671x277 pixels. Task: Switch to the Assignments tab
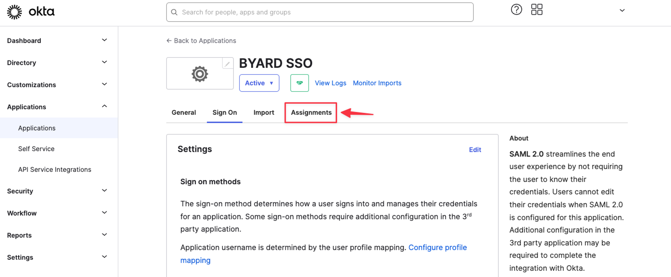tap(311, 112)
